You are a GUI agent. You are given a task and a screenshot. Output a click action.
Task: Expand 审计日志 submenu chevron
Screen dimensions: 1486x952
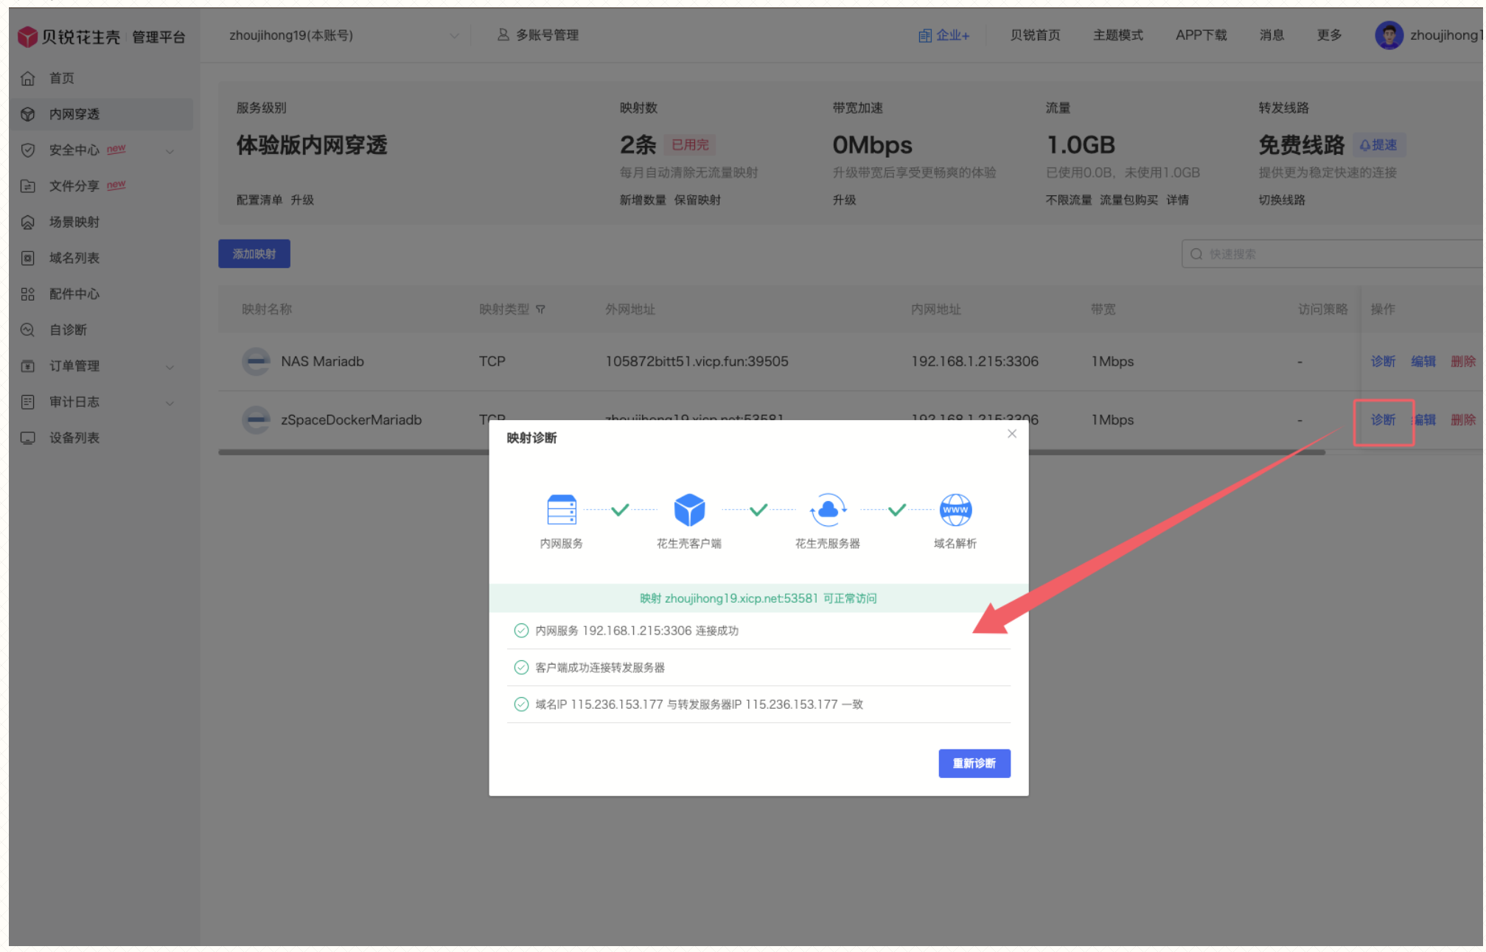(170, 403)
